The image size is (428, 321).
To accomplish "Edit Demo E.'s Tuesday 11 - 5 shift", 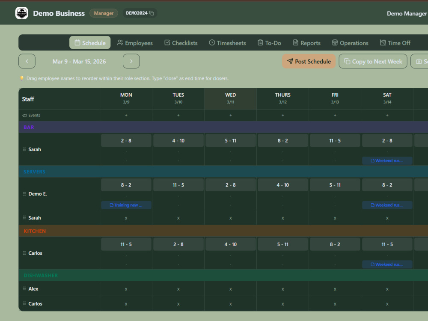I will pos(178,185).
